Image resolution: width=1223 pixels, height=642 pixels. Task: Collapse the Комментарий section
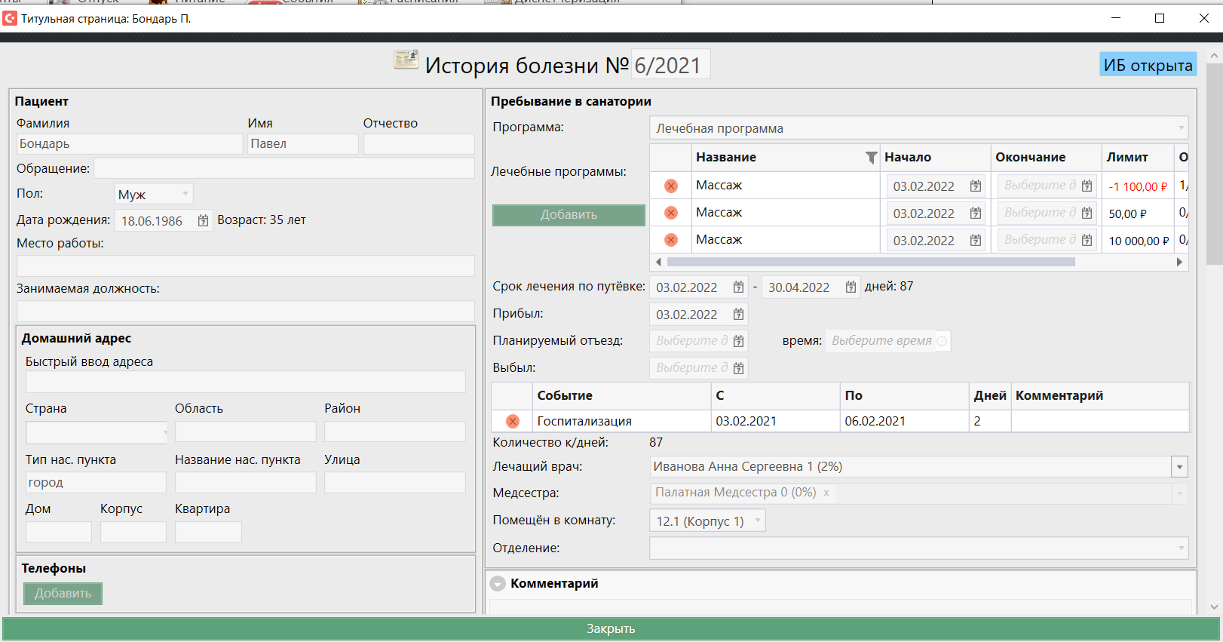498,584
